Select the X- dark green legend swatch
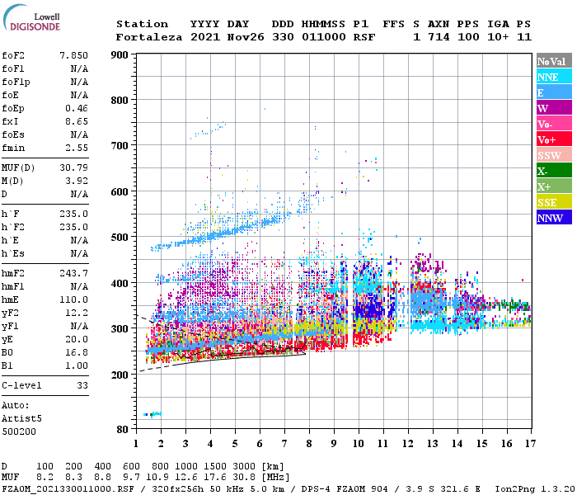The width and height of the screenshot is (577, 495). click(554, 171)
